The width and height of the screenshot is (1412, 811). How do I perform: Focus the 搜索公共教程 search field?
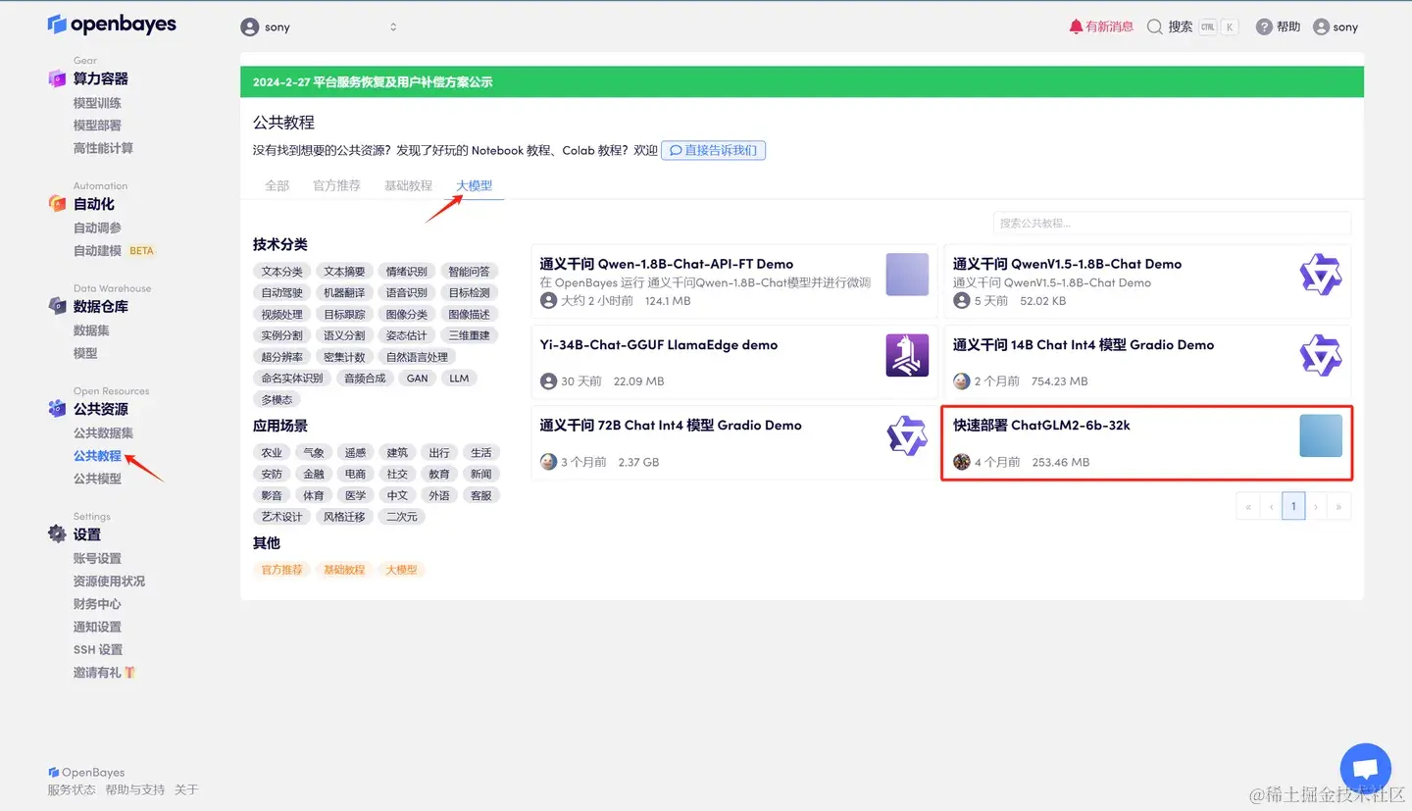pyautogui.click(x=1172, y=223)
